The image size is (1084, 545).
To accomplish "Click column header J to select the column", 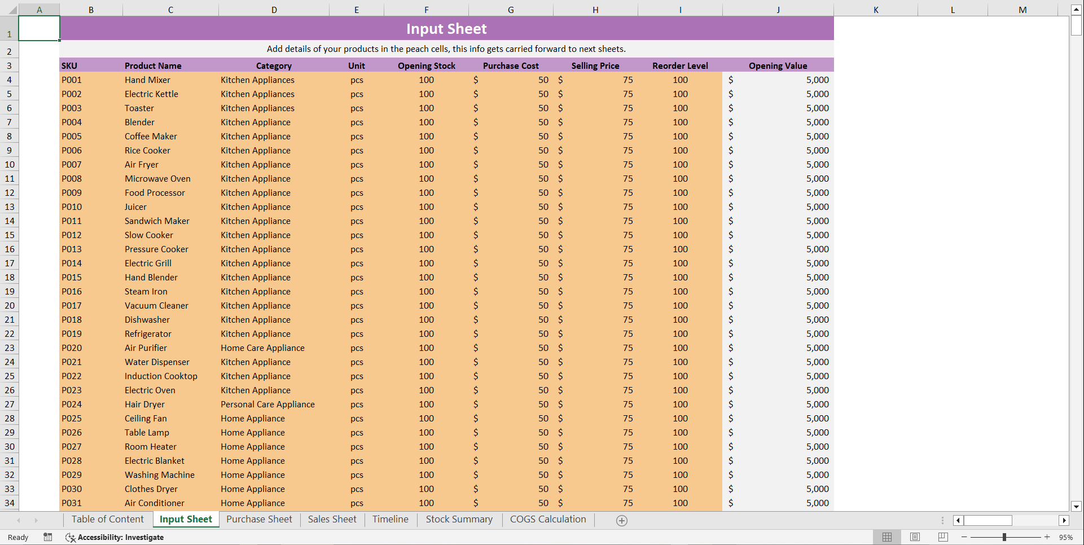I will (778, 9).
